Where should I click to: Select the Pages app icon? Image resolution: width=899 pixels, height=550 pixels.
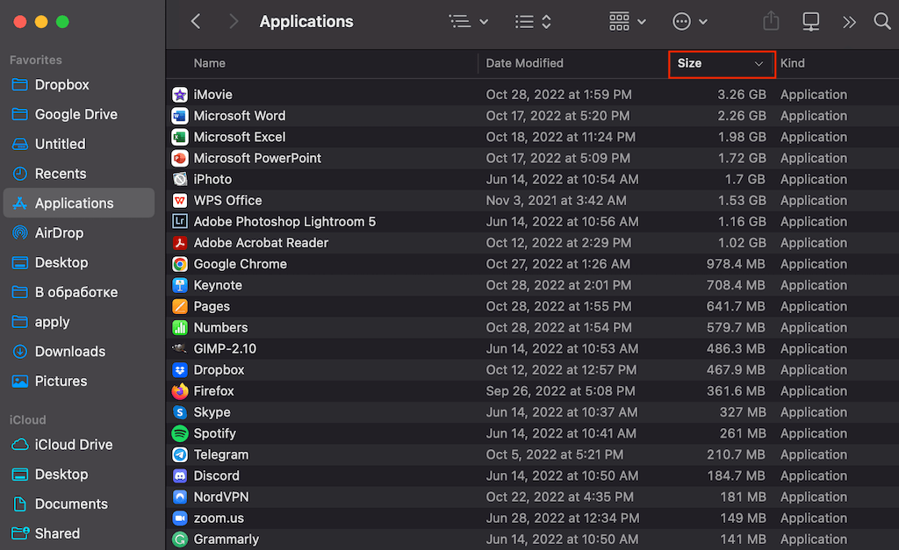point(180,306)
